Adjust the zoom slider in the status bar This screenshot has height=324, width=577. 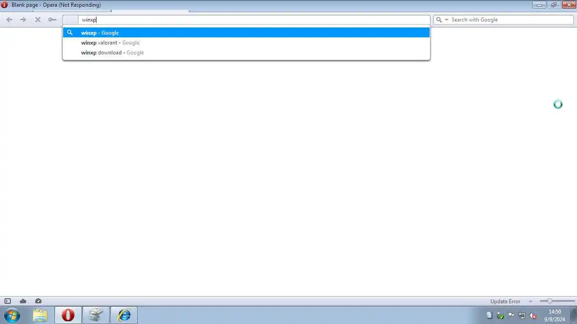[x=557, y=301]
